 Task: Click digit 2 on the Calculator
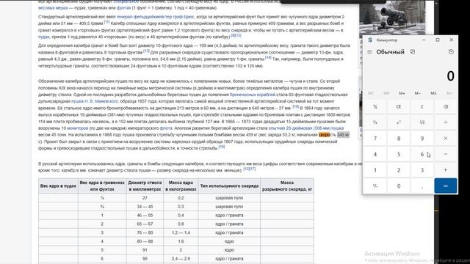pyautogui.click(x=398, y=170)
